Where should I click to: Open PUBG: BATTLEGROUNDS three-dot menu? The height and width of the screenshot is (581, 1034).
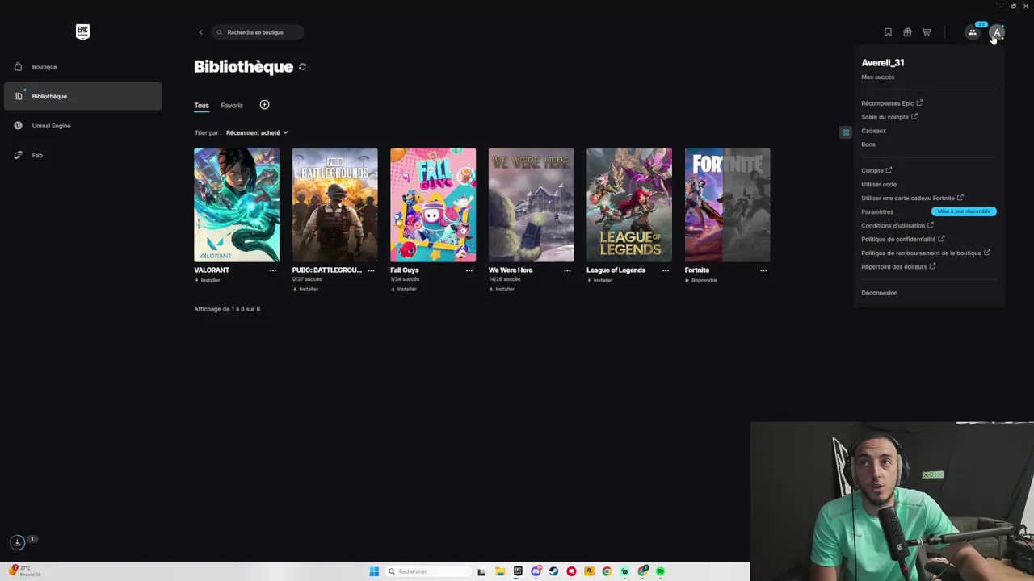coord(371,270)
